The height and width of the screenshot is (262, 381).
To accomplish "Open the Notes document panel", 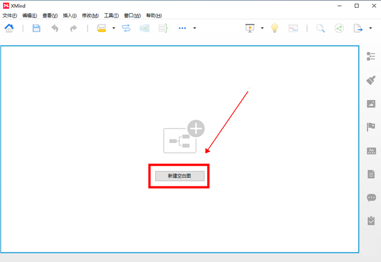I will coord(371,174).
